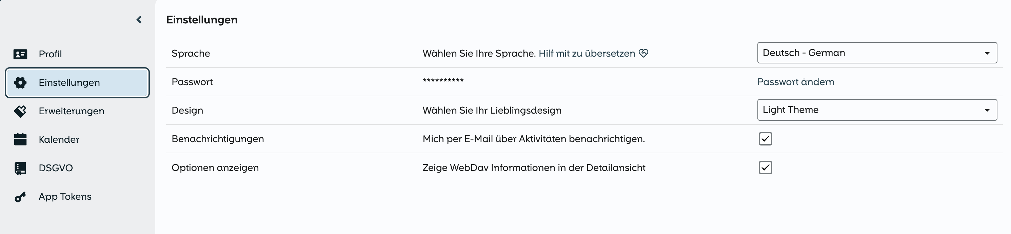This screenshot has width=1011, height=234.
Task: Navigate to the DSGVO section
Action: [x=55, y=168]
